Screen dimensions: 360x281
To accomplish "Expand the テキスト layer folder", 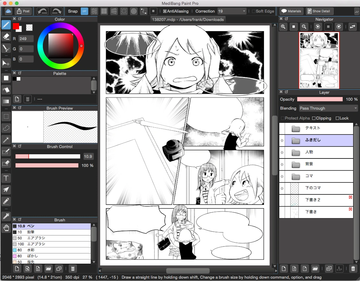I will (x=296, y=129).
